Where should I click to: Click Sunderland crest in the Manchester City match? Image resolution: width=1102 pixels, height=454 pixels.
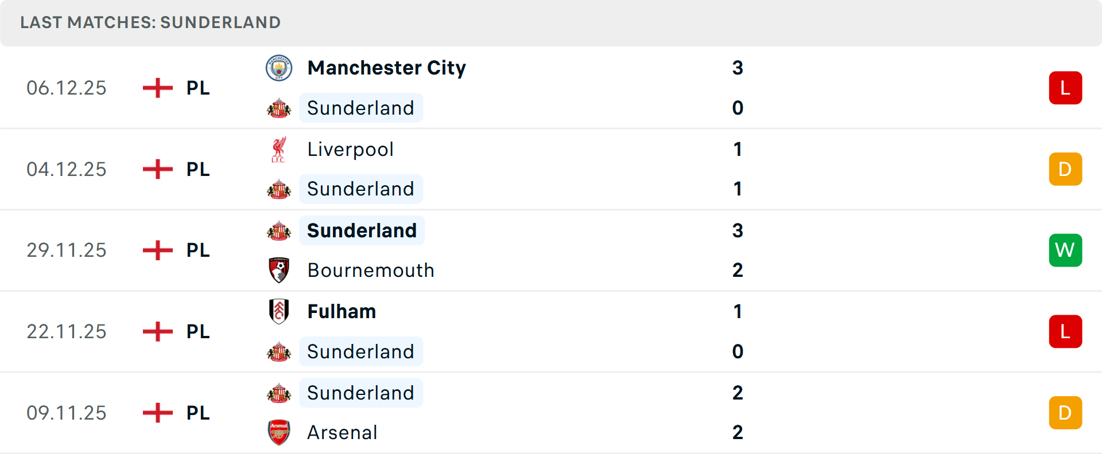click(279, 108)
